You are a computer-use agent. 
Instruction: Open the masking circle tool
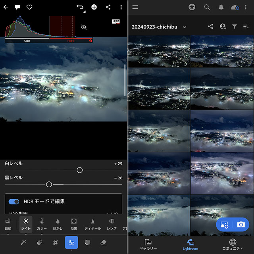(x=87, y=242)
